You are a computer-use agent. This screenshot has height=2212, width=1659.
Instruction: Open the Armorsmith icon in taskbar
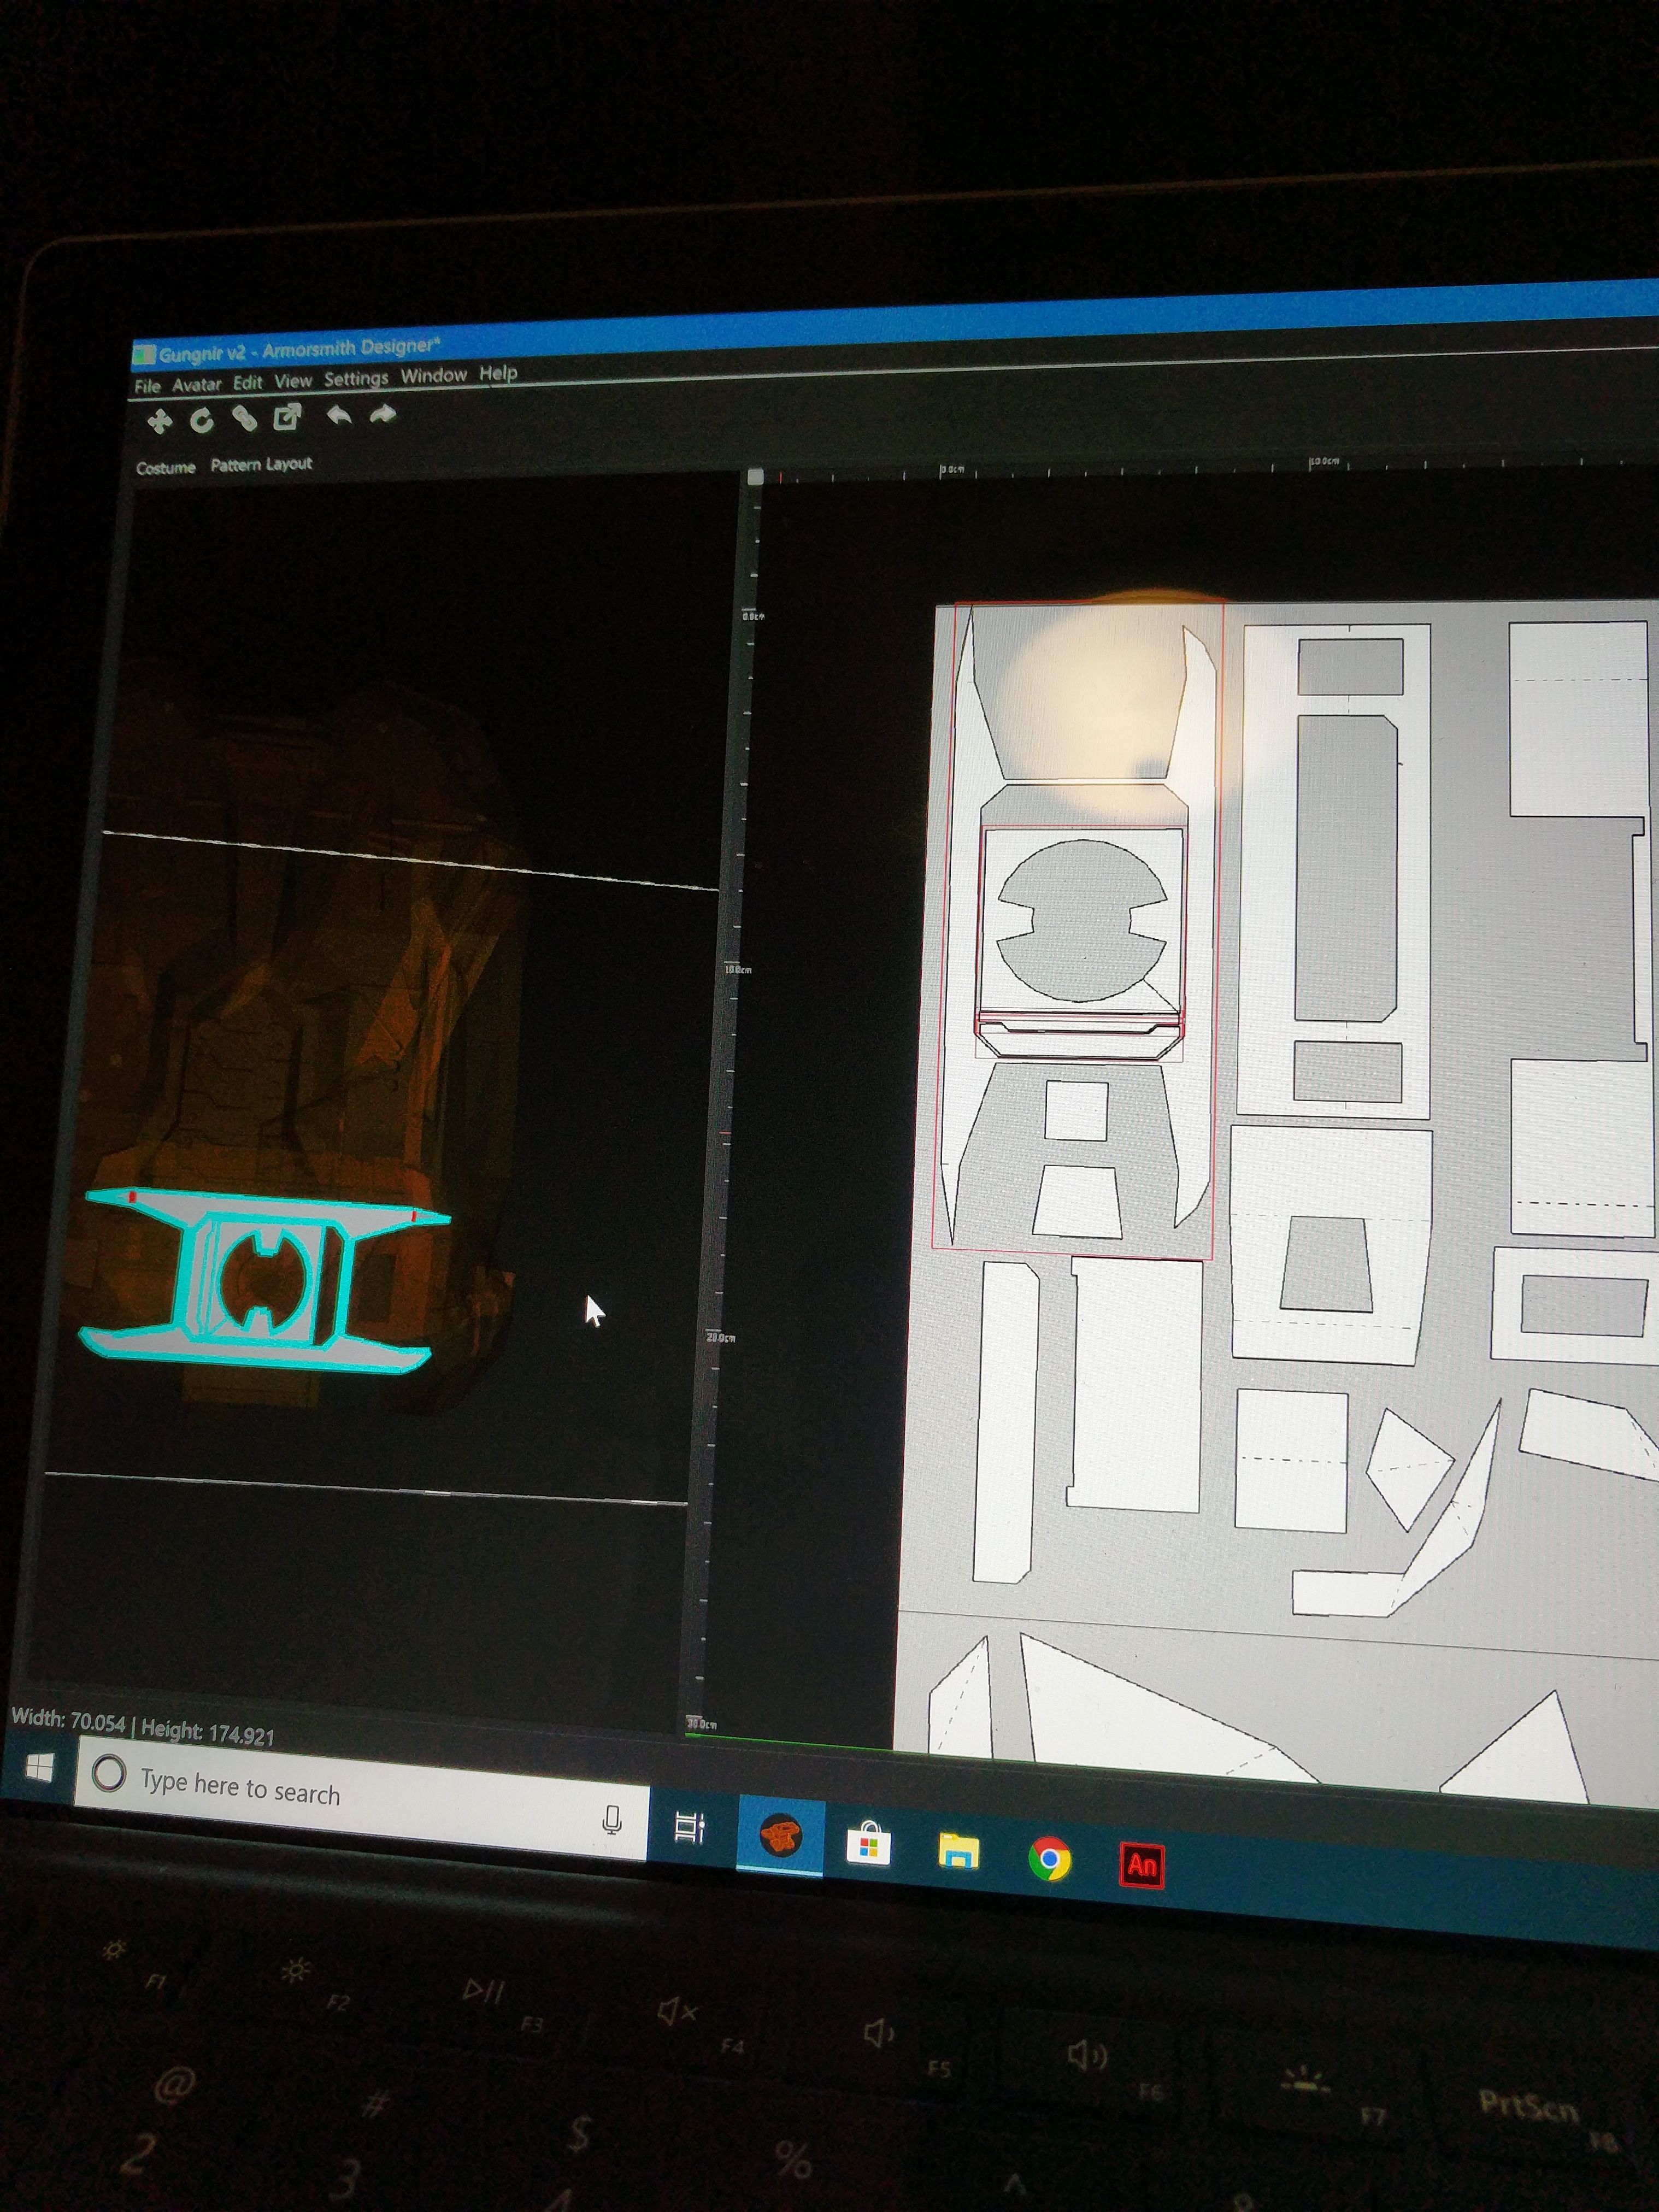pos(780,1837)
